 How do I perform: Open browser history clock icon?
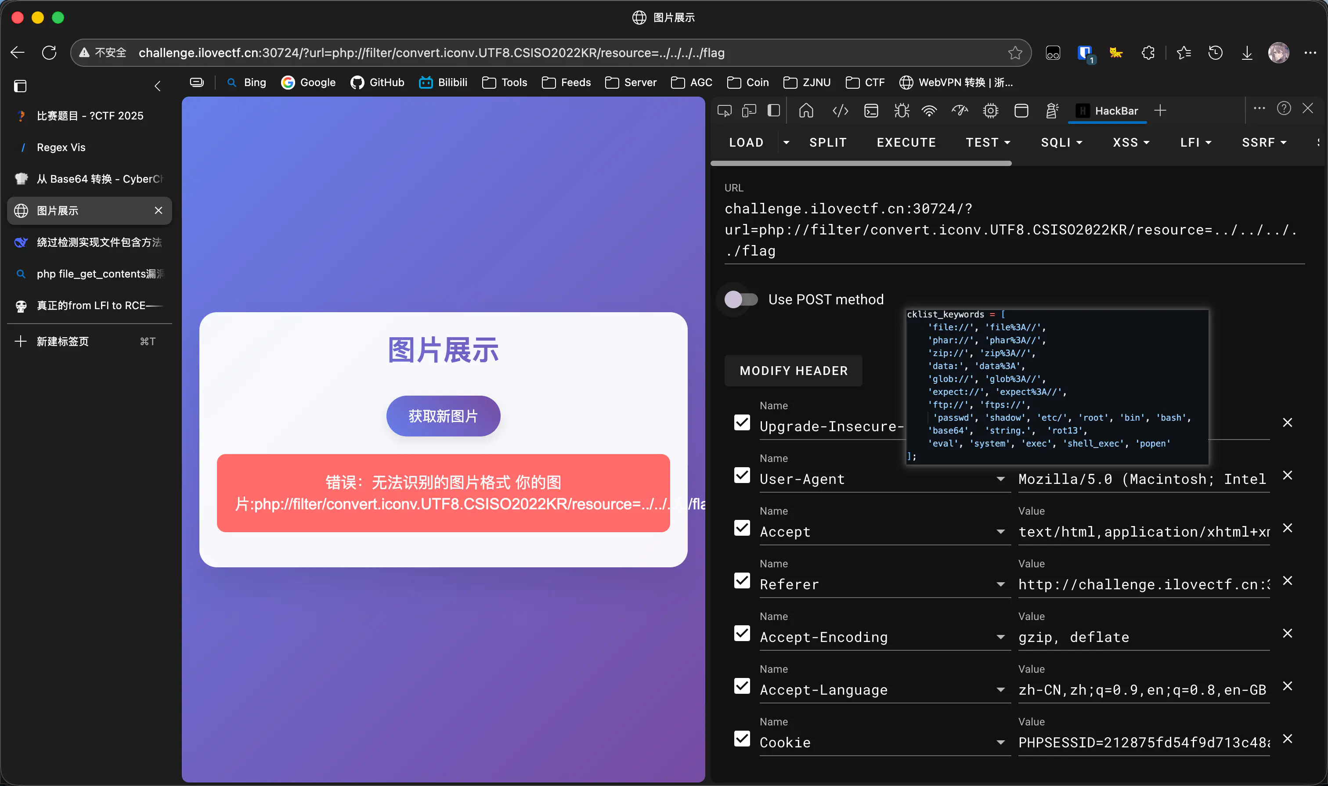[1215, 53]
